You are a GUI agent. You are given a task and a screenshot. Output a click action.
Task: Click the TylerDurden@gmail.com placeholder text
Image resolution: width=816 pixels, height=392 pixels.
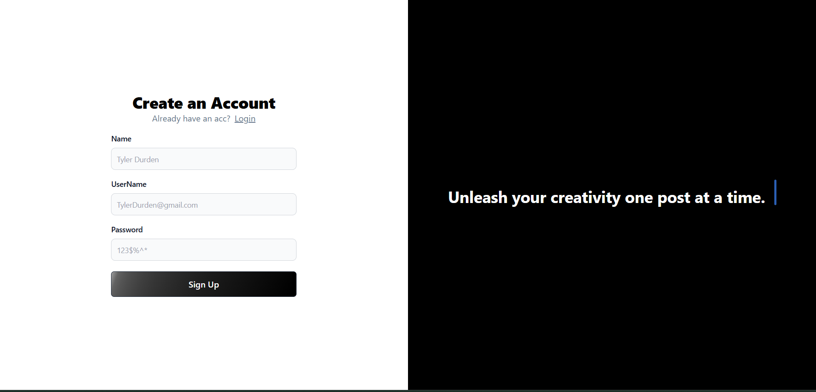click(157, 205)
